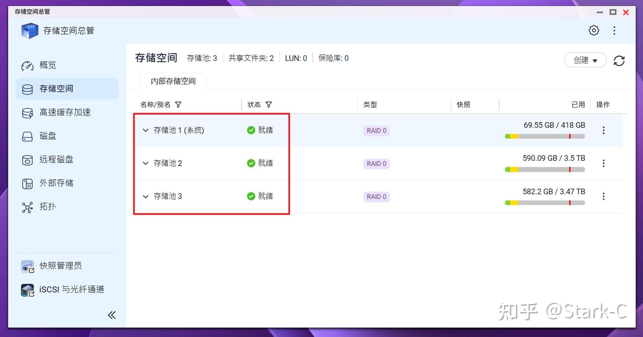Expand the 存储池 2 row chevron
The width and height of the screenshot is (643, 337).
point(145,163)
